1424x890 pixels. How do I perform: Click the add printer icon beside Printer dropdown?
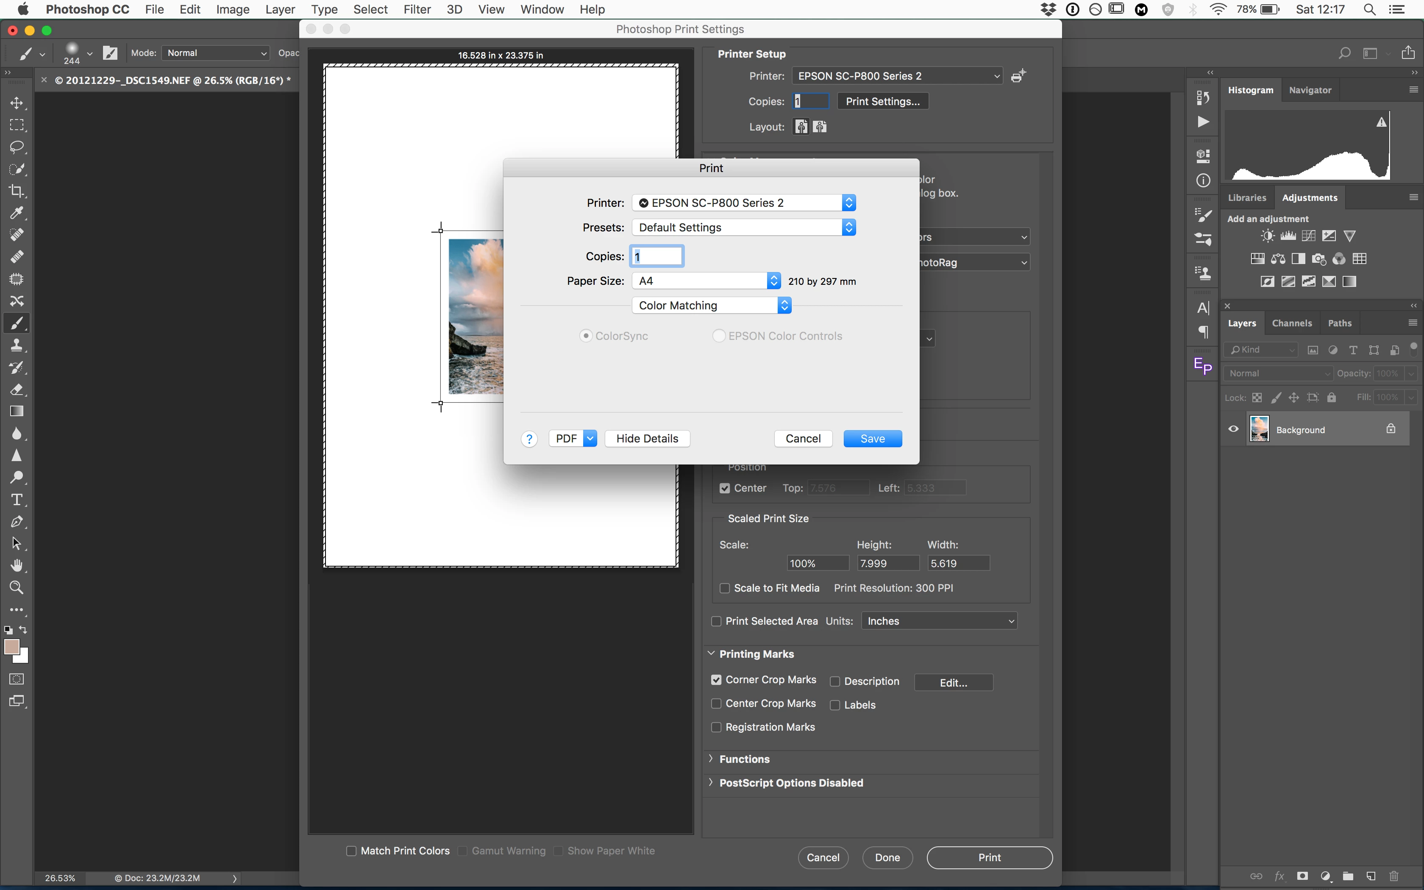[1018, 76]
